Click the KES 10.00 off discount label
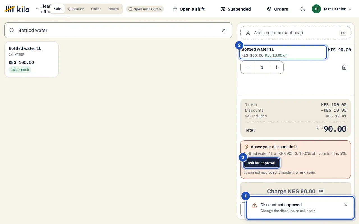Screen dimensions: 359x224 coord(276,55)
